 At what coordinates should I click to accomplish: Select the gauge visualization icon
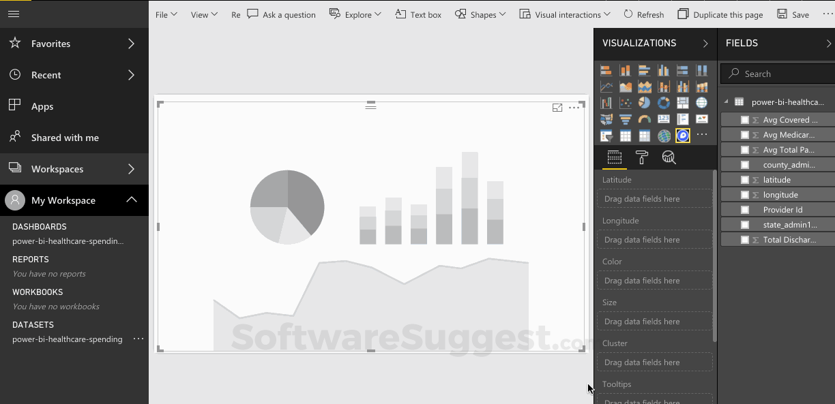[645, 119]
